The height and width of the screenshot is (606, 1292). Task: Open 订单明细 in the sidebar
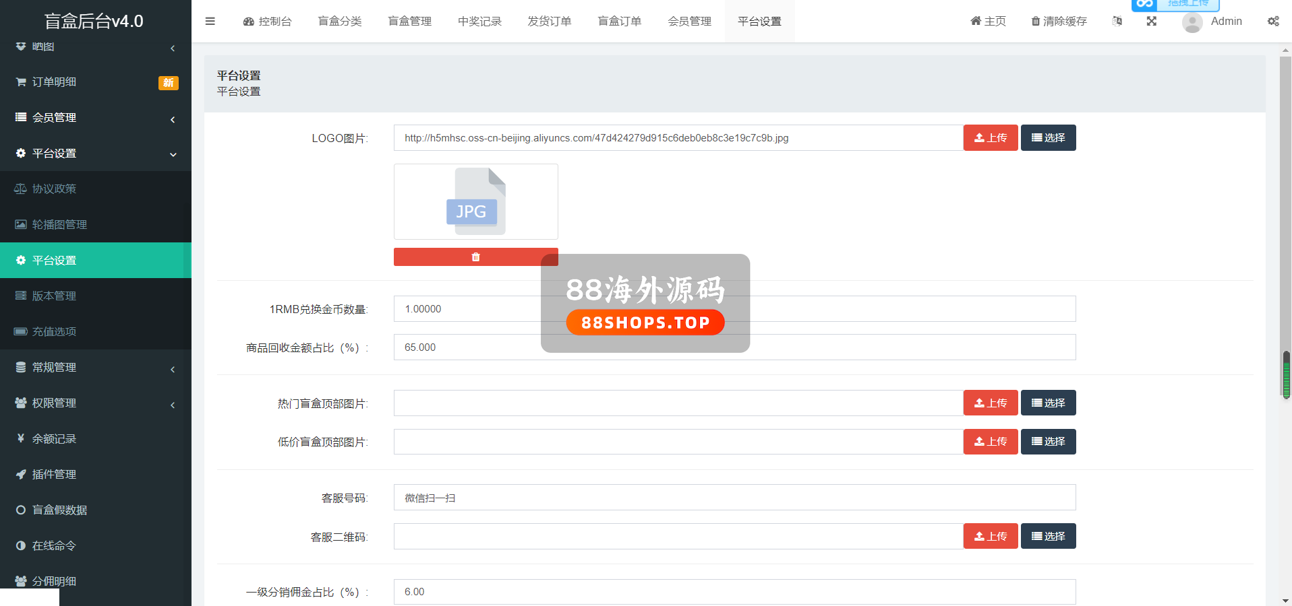54,82
